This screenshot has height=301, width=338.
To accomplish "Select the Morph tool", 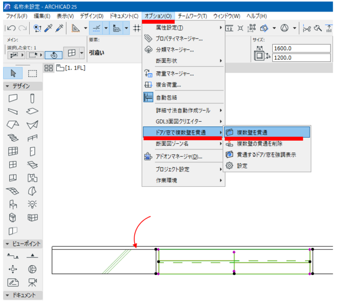I will click(32, 191).
